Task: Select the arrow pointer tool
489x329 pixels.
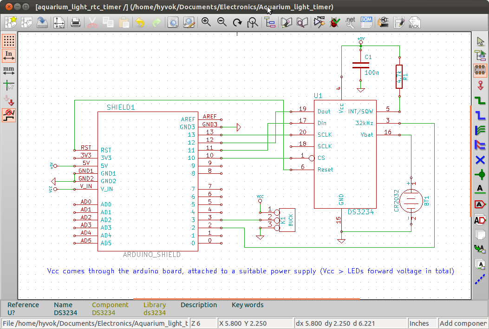Action: point(480,41)
